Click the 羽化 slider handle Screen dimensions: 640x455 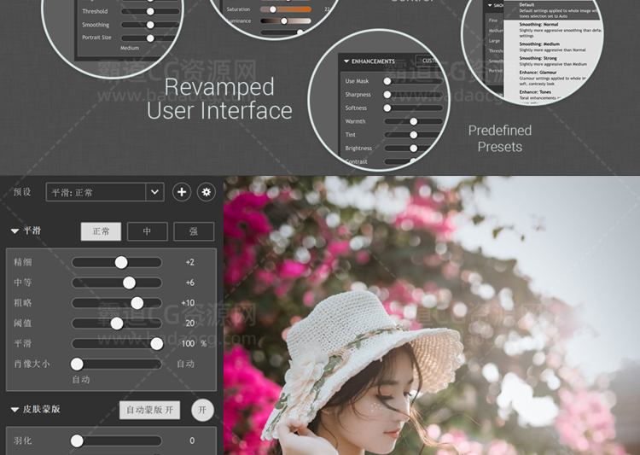[x=77, y=440]
